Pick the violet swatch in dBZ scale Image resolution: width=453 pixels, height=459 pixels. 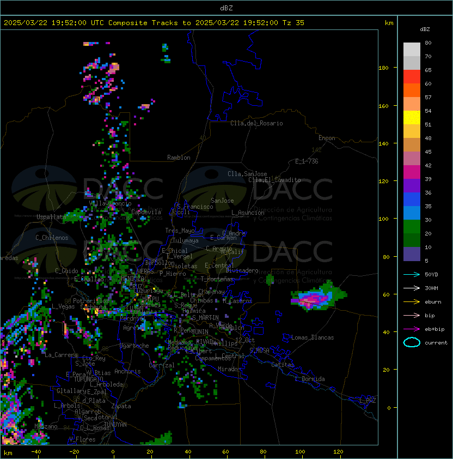pyautogui.click(x=412, y=185)
